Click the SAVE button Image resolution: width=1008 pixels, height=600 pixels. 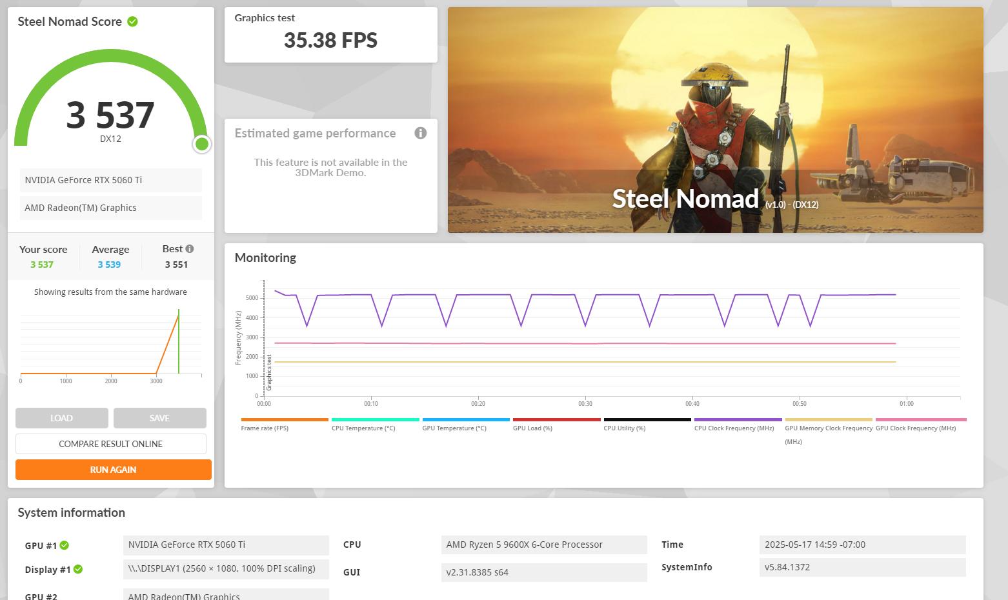159,418
